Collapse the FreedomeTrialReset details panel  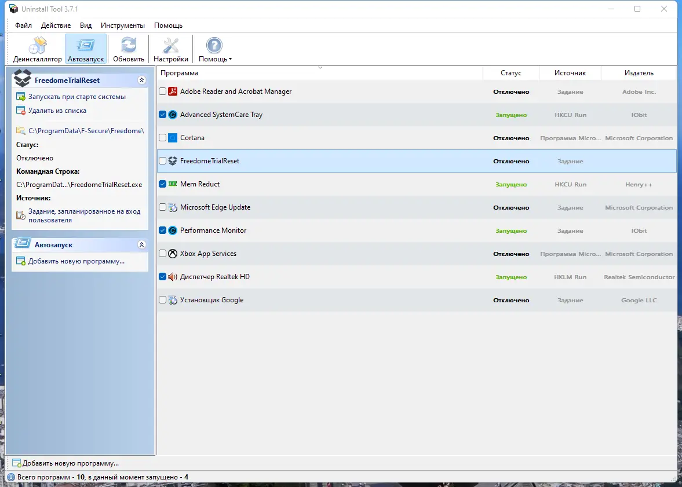[x=141, y=80]
